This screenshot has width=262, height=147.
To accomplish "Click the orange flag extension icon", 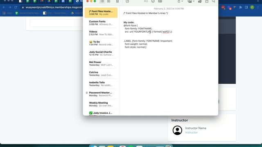I will point(235,7).
